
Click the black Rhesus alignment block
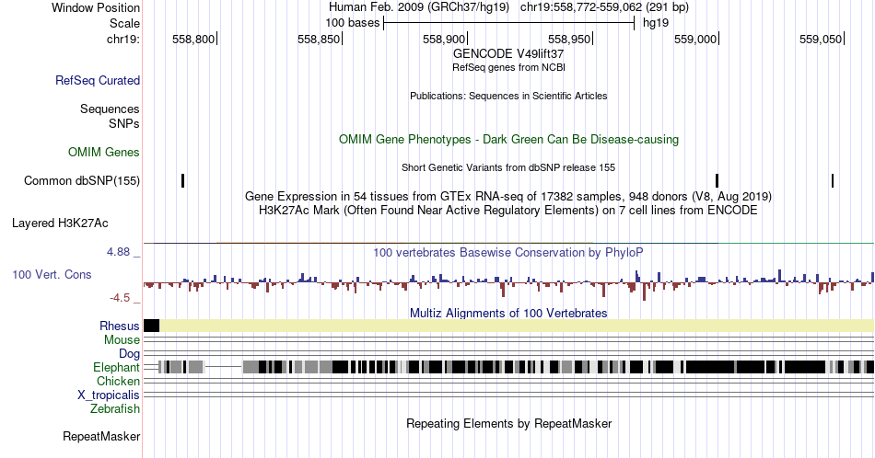pyautogui.click(x=151, y=326)
